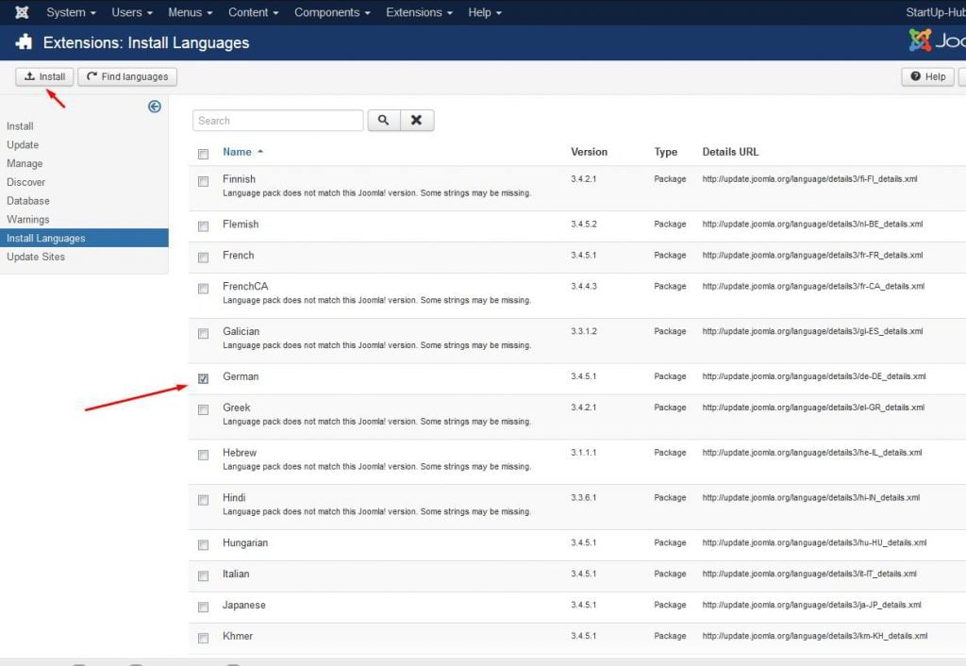Viewport: 966px width, 666px height.
Task: Toggle the select-all checkbox in header
Action: coord(203,154)
